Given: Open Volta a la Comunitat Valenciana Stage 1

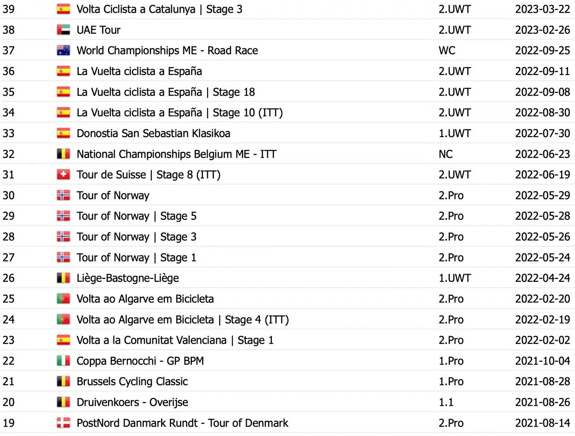Looking at the screenshot, I should point(175,340).
